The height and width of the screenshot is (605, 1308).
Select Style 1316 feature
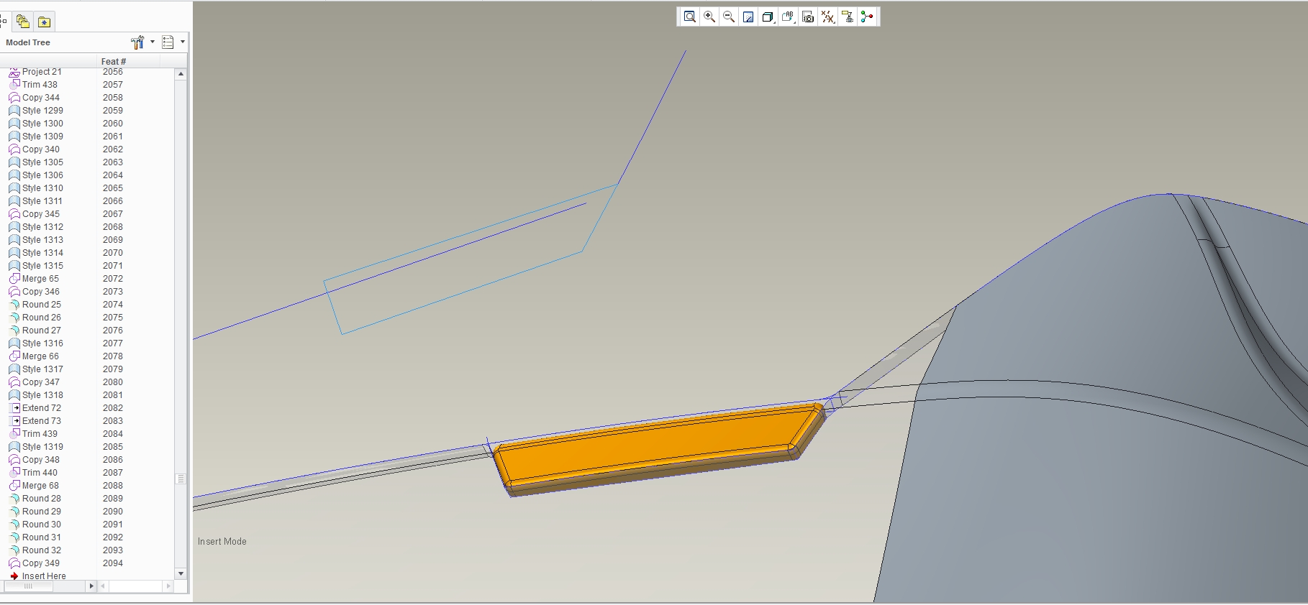(42, 343)
